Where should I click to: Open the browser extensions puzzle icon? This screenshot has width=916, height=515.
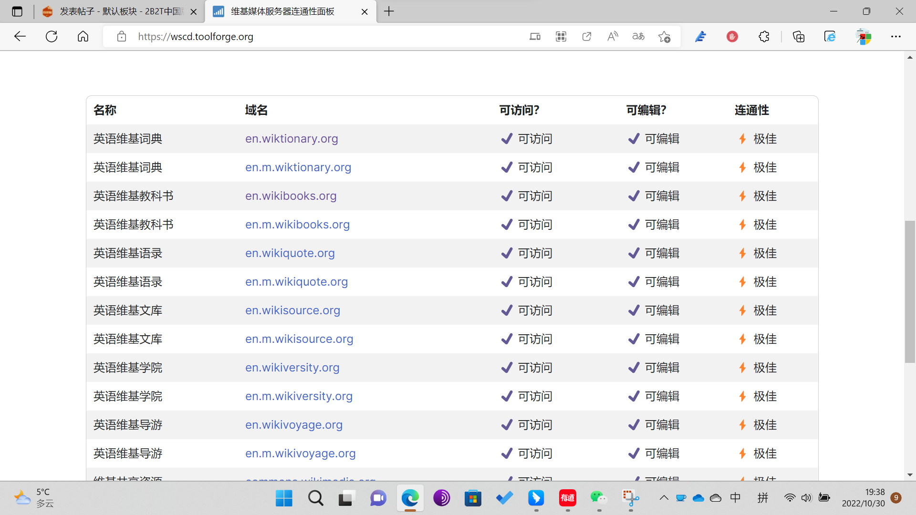(x=764, y=36)
